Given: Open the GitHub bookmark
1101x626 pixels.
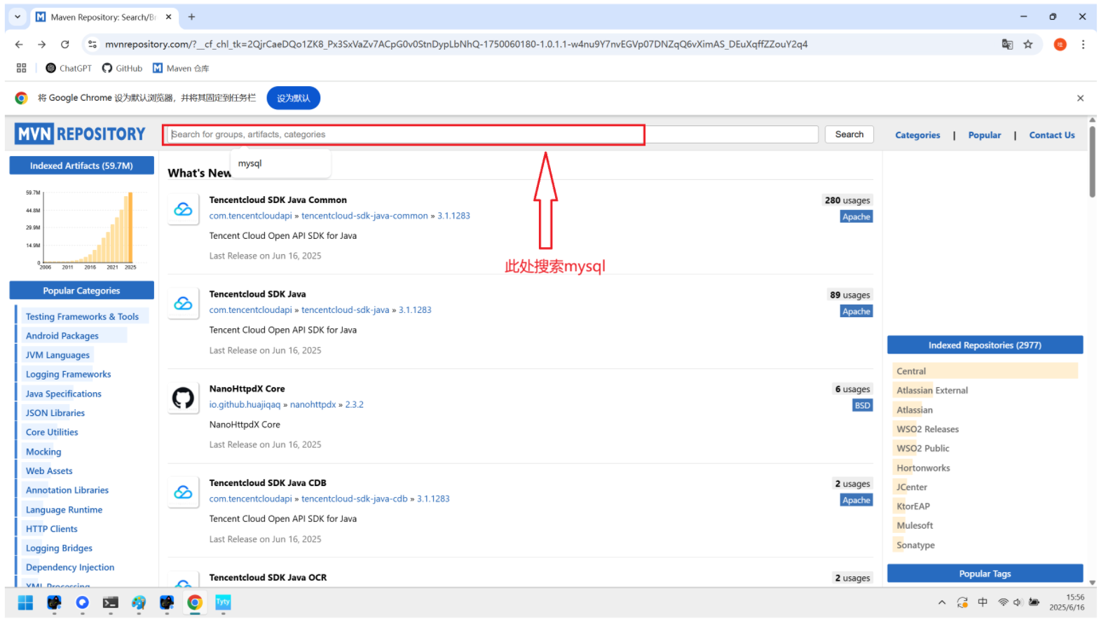Looking at the screenshot, I should click(122, 68).
